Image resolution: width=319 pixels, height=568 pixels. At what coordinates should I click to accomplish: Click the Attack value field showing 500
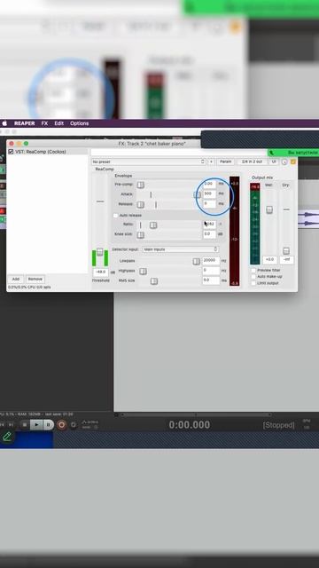pos(209,193)
